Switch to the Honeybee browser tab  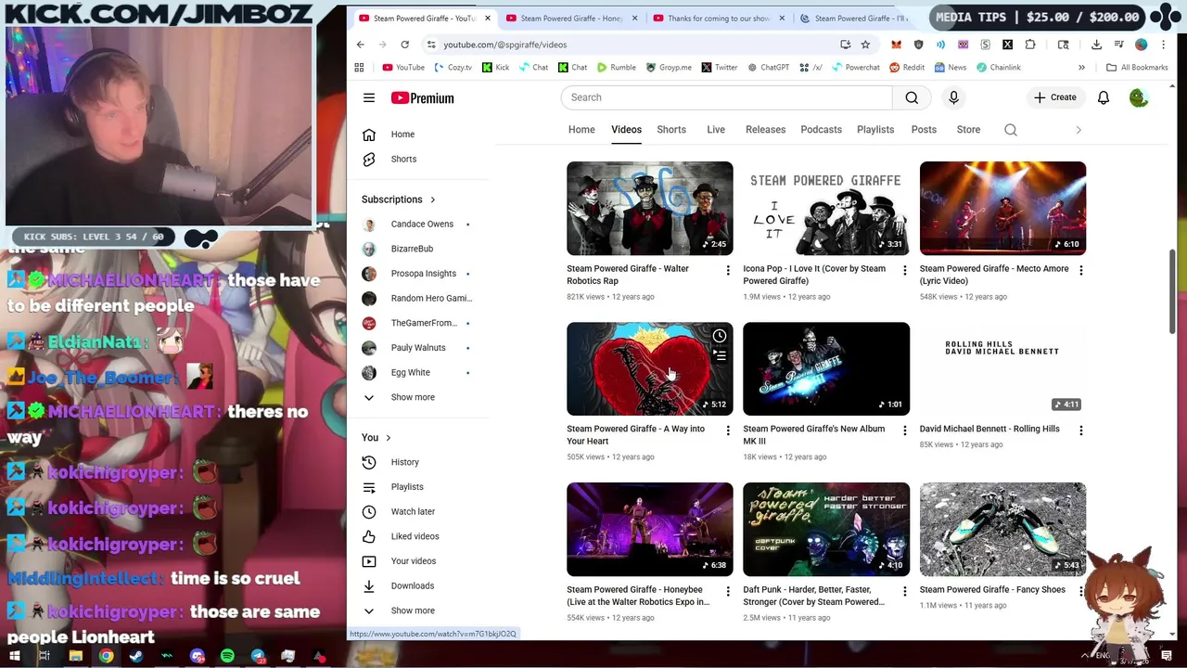click(x=571, y=18)
